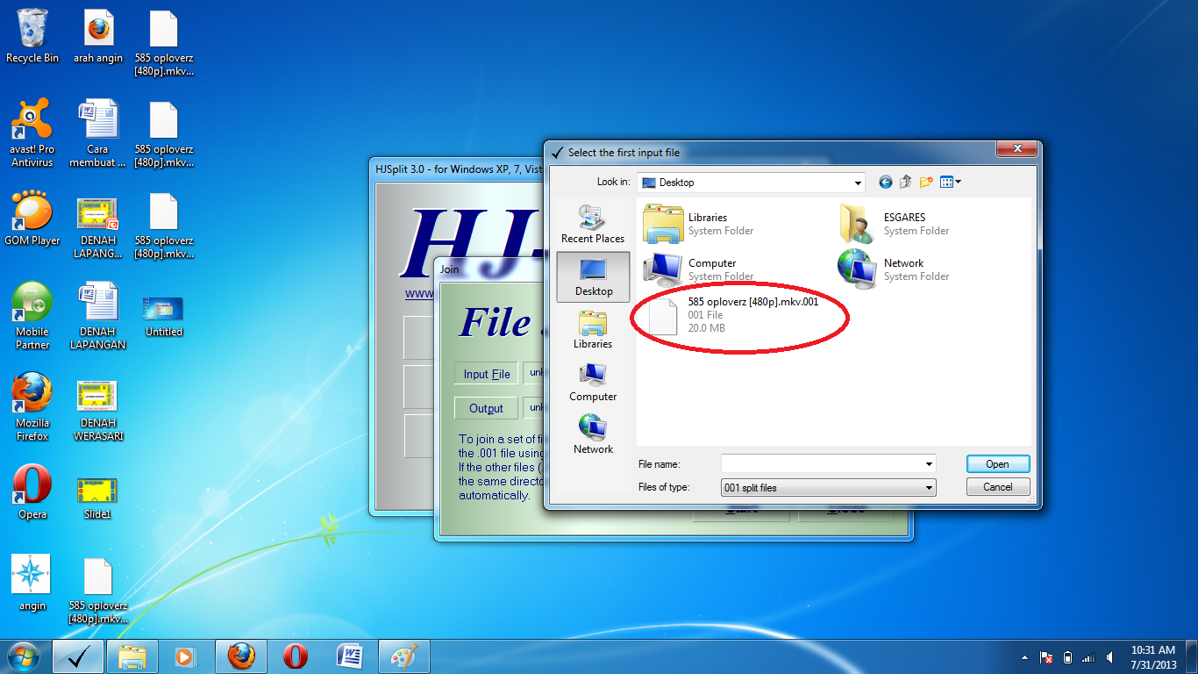Open Mozilla Firefox desktop shortcut

tap(32, 407)
